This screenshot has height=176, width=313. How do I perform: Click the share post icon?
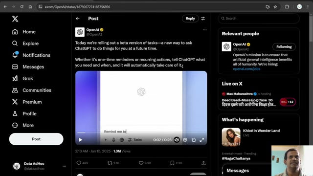[203, 163]
